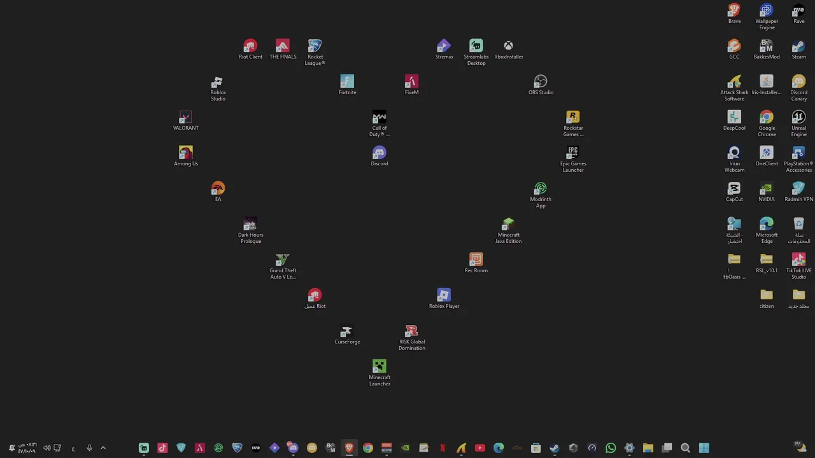Click the Windows Start button in the taskbar
Screen dimensions: 815x458
click(704, 448)
